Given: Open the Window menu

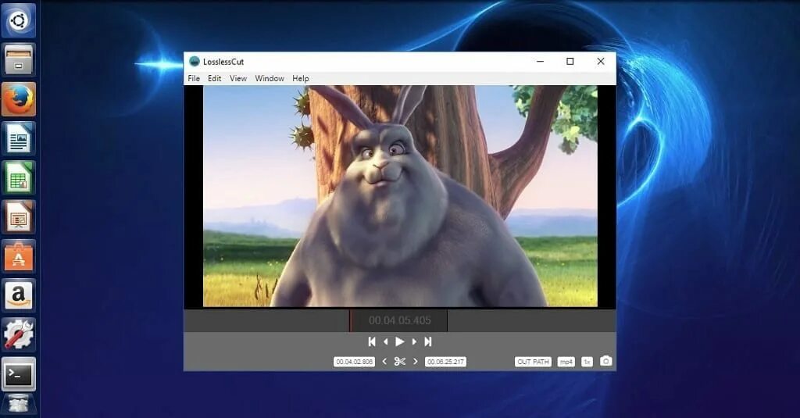Looking at the screenshot, I should click(270, 78).
